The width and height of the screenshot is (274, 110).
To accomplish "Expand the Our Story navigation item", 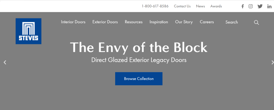I will 184,22.
